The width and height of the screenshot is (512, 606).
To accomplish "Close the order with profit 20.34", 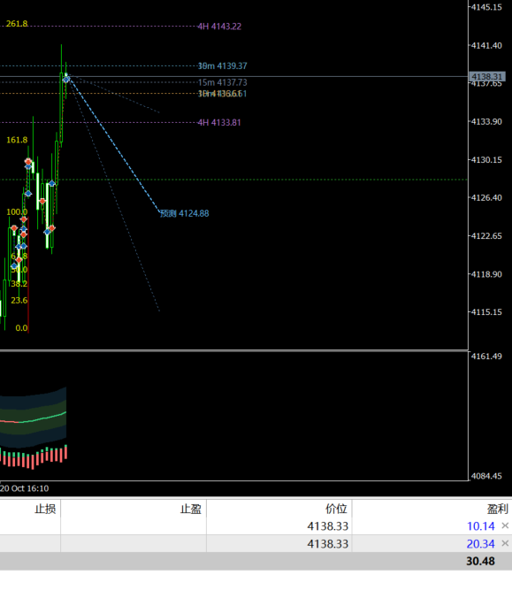I will [505, 543].
